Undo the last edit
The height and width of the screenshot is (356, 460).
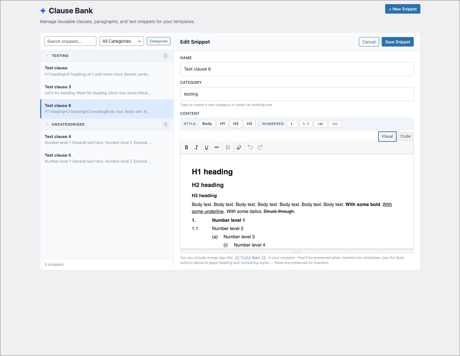pos(250,147)
